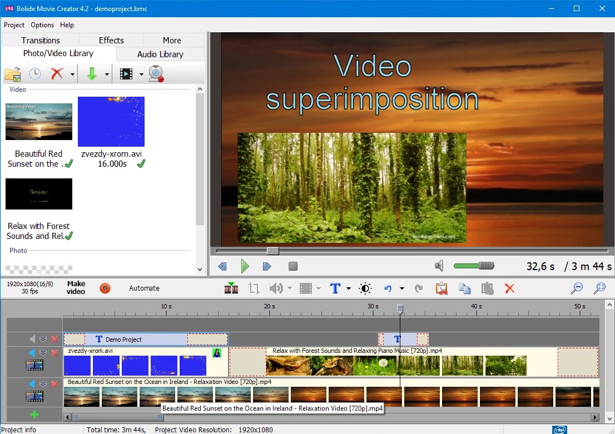Toggle mute on the Demo Project text track
Viewport: 615px width, 434px height.
[x=32, y=339]
